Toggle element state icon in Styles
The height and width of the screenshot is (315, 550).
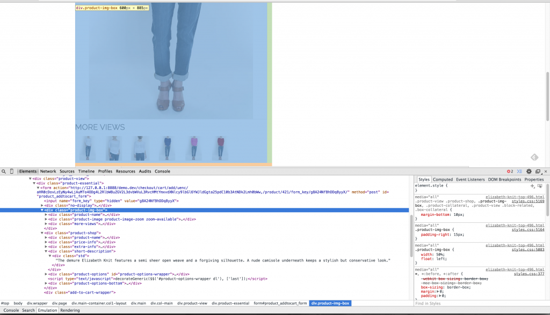pos(540,185)
